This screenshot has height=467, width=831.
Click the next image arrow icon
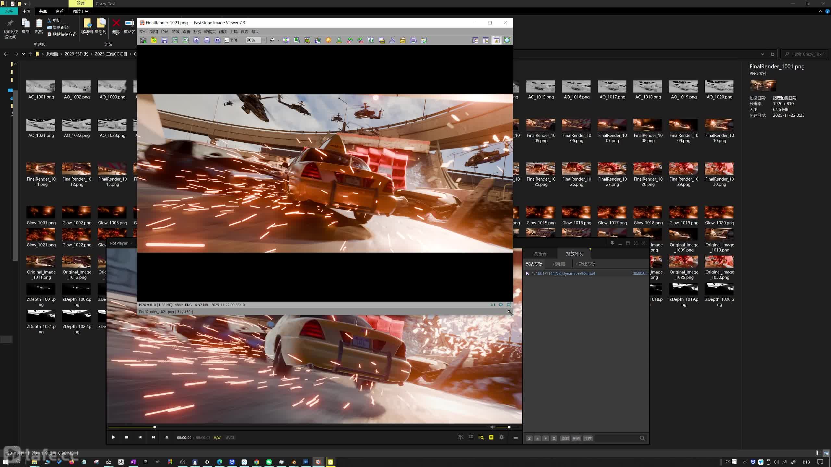(x=186, y=40)
